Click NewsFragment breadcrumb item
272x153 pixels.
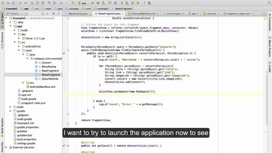[x=122, y=8]
